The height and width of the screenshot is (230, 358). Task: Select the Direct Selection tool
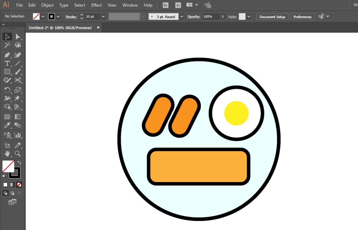tap(18, 37)
